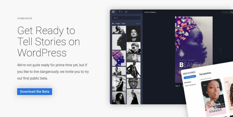
Task: Select blonde short-hair woman thumbnail
Action: [x=133, y=47]
